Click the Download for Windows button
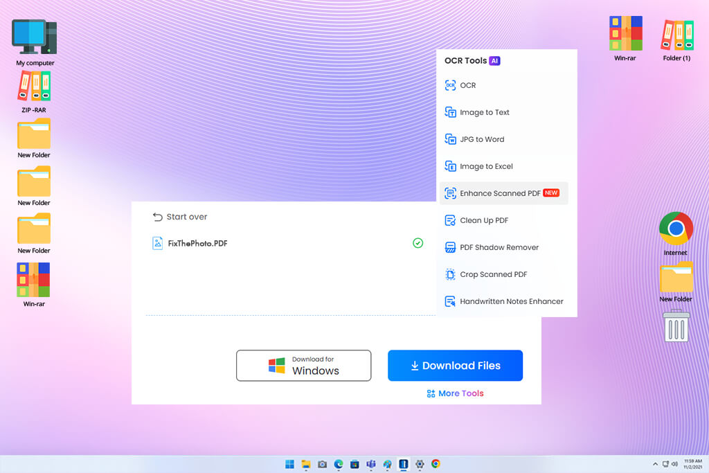This screenshot has width=709, height=473. [x=303, y=366]
